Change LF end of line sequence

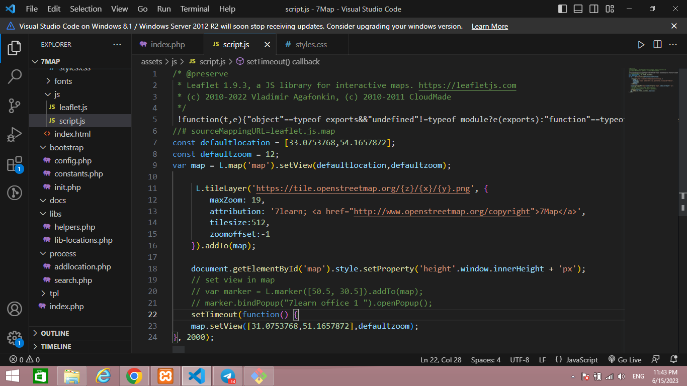(543, 360)
